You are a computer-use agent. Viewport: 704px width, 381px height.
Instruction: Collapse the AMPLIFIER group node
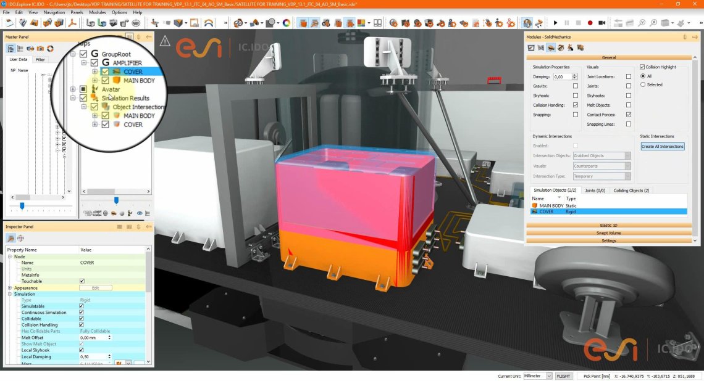click(x=84, y=63)
